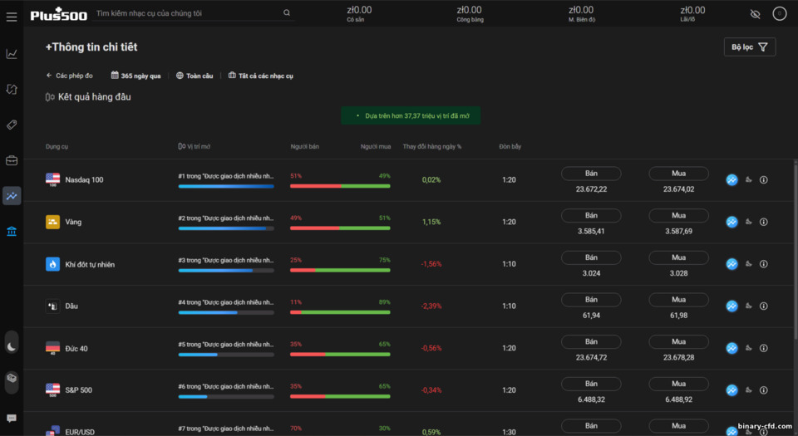Open the '365 ngày qua' period dropdown
This screenshot has height=436, width=798.
click(136, 76)
